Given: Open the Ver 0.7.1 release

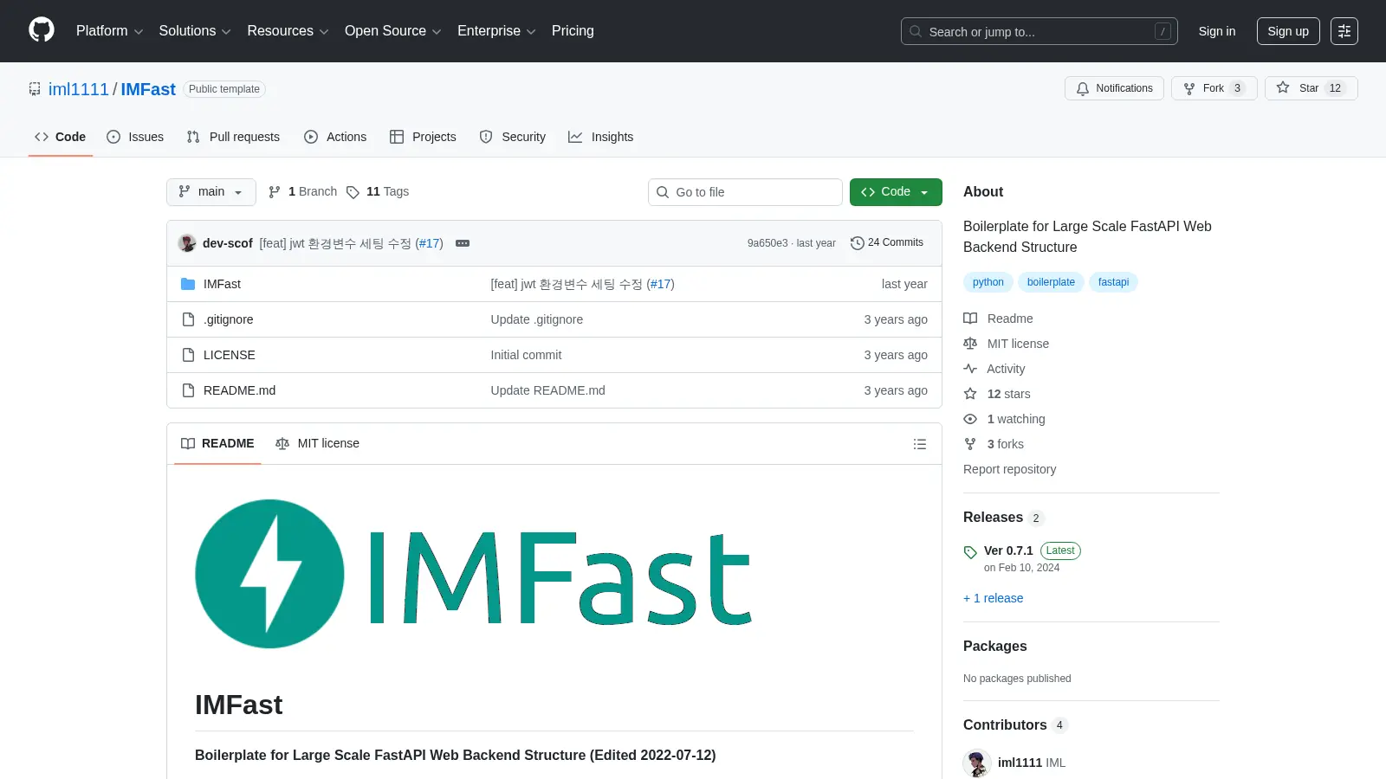Looking at the screenshot, I should (1008, 550).
